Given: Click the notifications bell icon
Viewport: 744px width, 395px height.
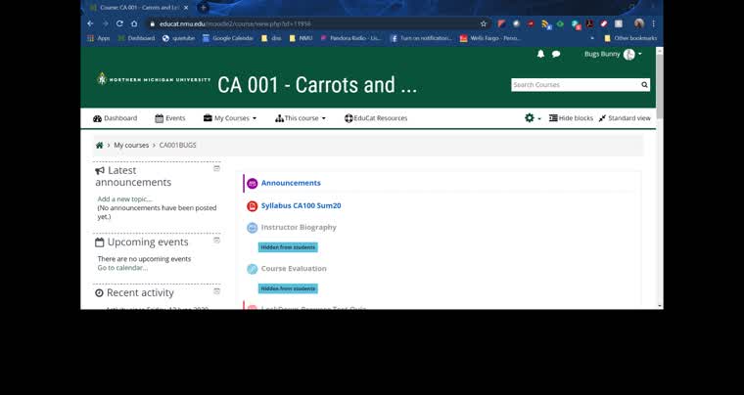Looking at the screenshot, I should pos(540,54).
